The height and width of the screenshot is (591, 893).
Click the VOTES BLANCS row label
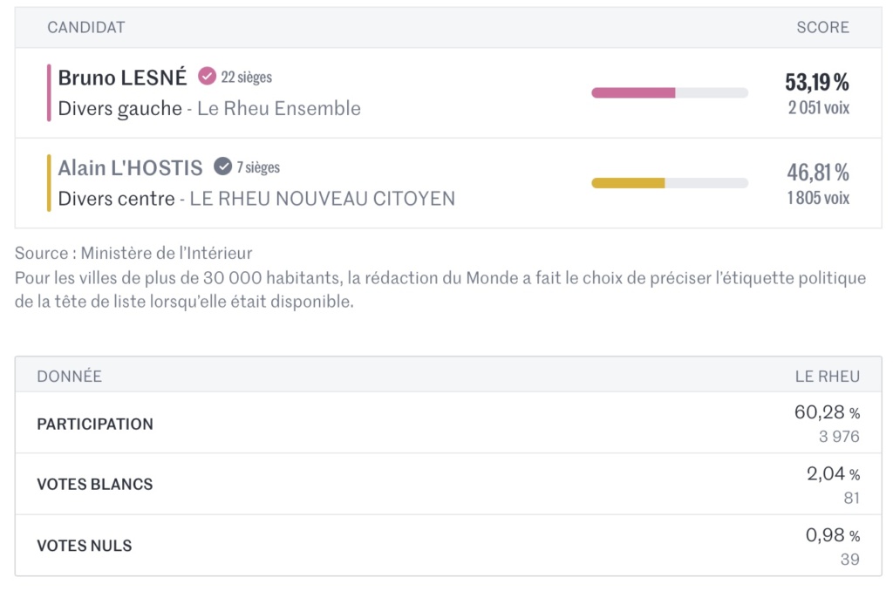tap(94, 485)
